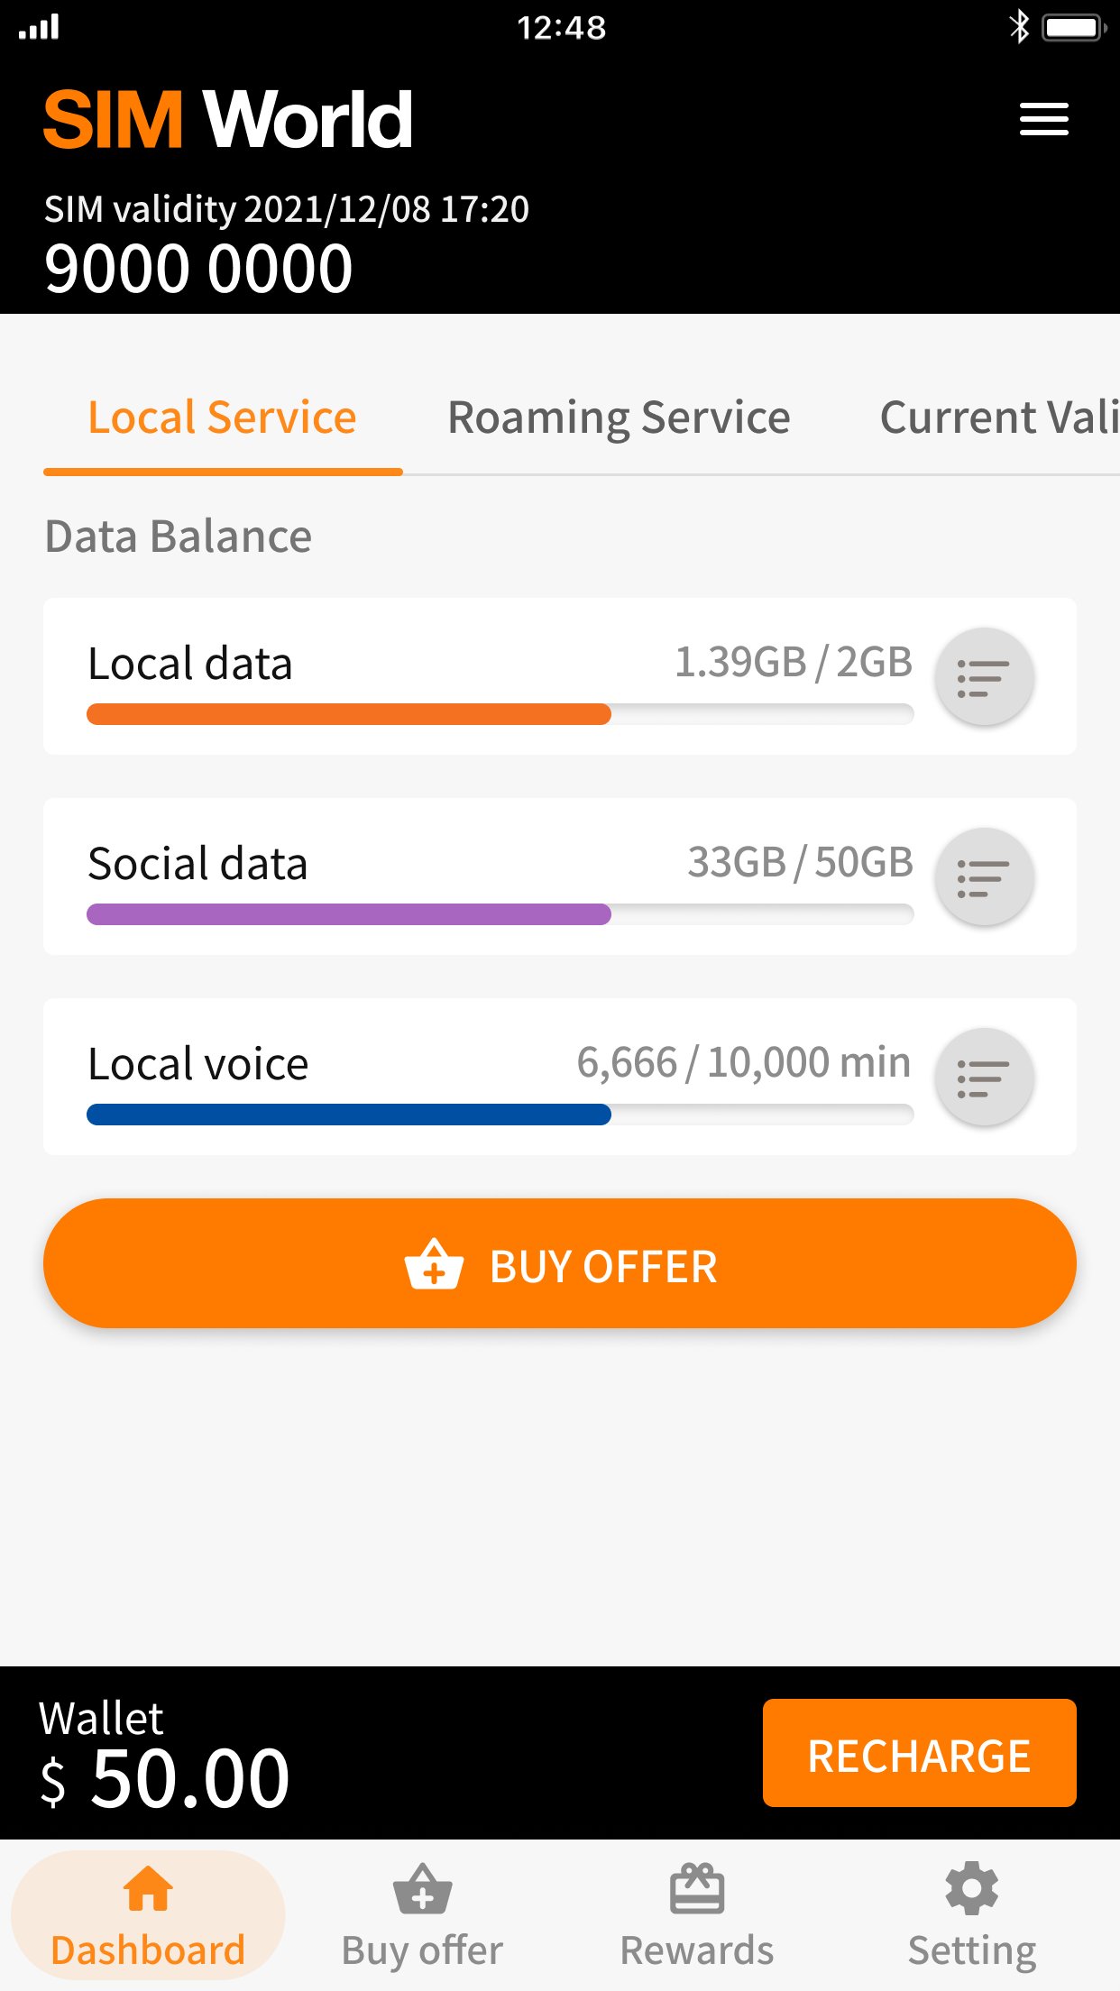This screenshot has height=1991, width=1120.
Task: Open Social data details list icon
Action: (x=984, y=877)
